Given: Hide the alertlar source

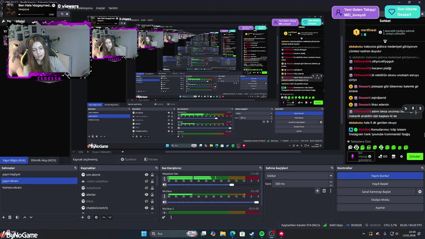Looking at the screenshot, I should (146, 195).
